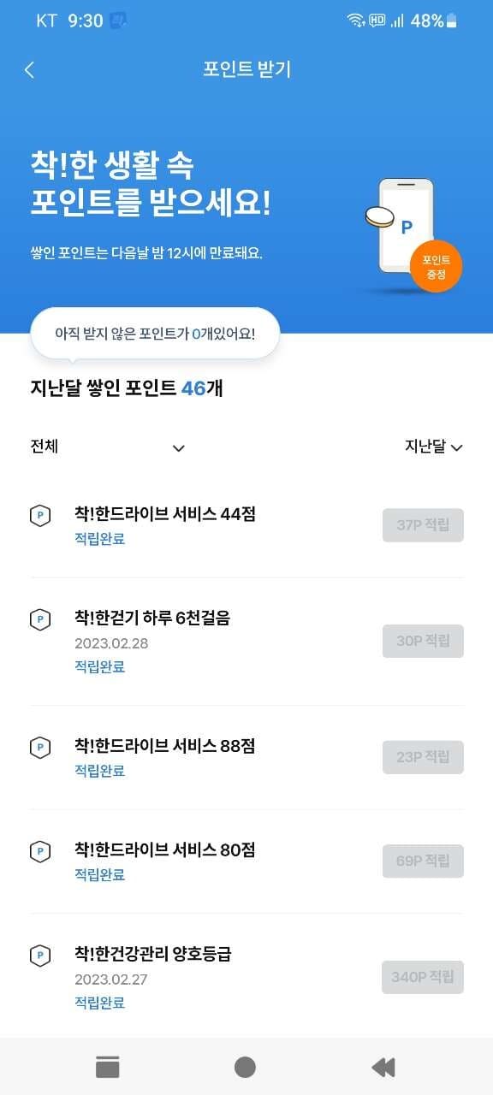Tap the 340P 적립 button for 착!한건강관리

click(423, 976)
